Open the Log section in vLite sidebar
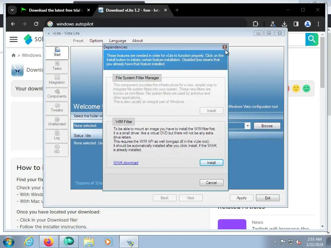Viewport: 331px width, 248px height. 57,136
